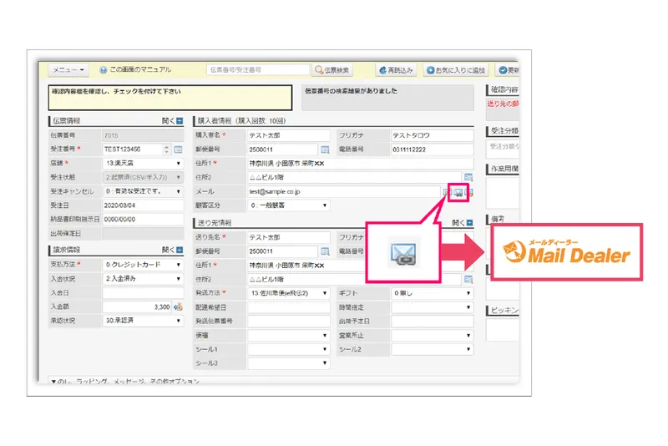Click the empty 配達希望日 field
Viewport: 668px width, 446px height.
point(288,307)
